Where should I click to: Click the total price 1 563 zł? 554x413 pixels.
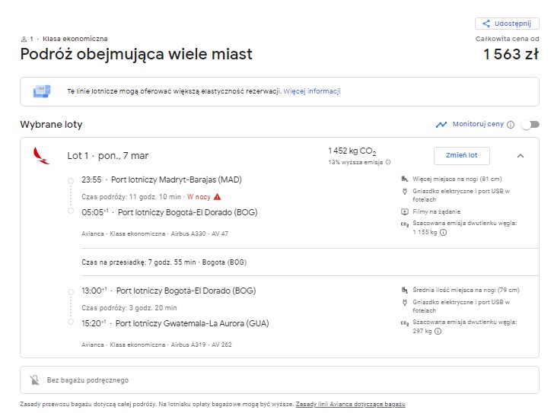[511, 54]
